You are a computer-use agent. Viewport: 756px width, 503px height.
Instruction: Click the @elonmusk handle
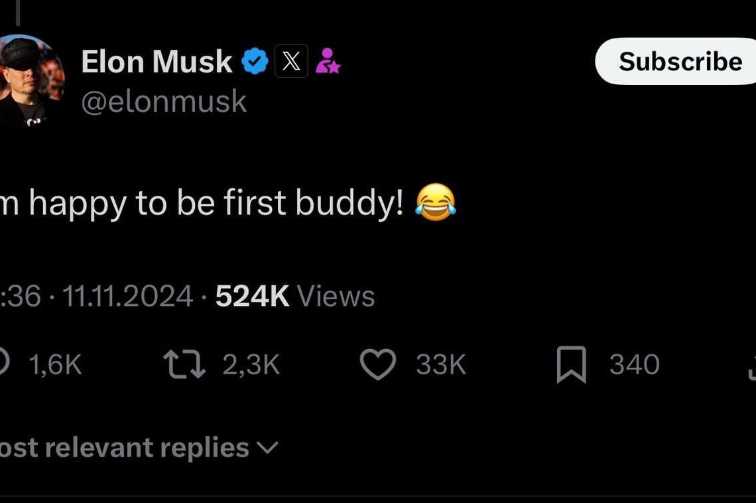(164, 102)
